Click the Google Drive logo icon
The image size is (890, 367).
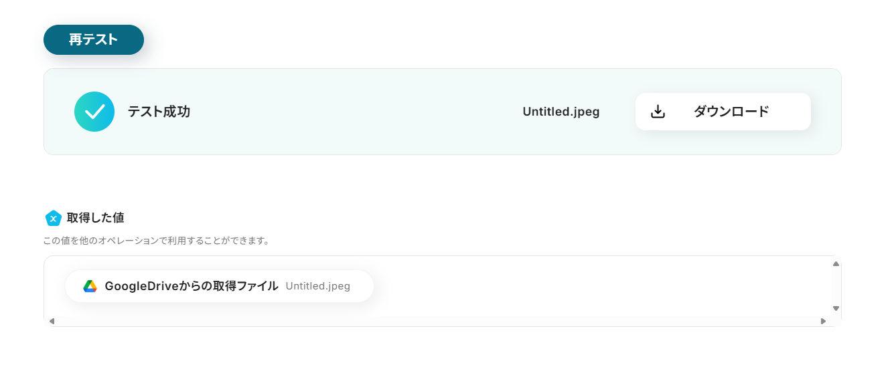click(90, 286)
